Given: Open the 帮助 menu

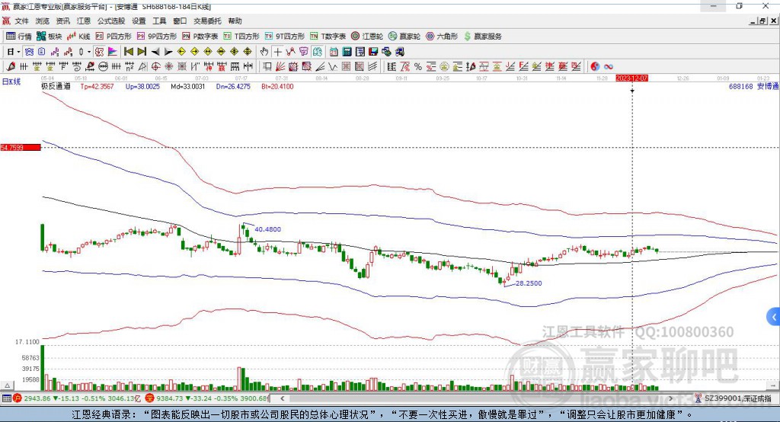Looking at the screenshot, I should click(x=235, y=21).
